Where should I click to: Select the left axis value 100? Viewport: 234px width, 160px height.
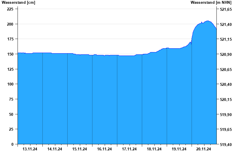point(10,84)
